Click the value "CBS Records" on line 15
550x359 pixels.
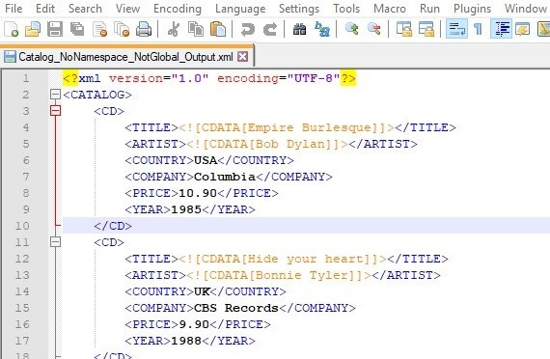click(236, 308)
